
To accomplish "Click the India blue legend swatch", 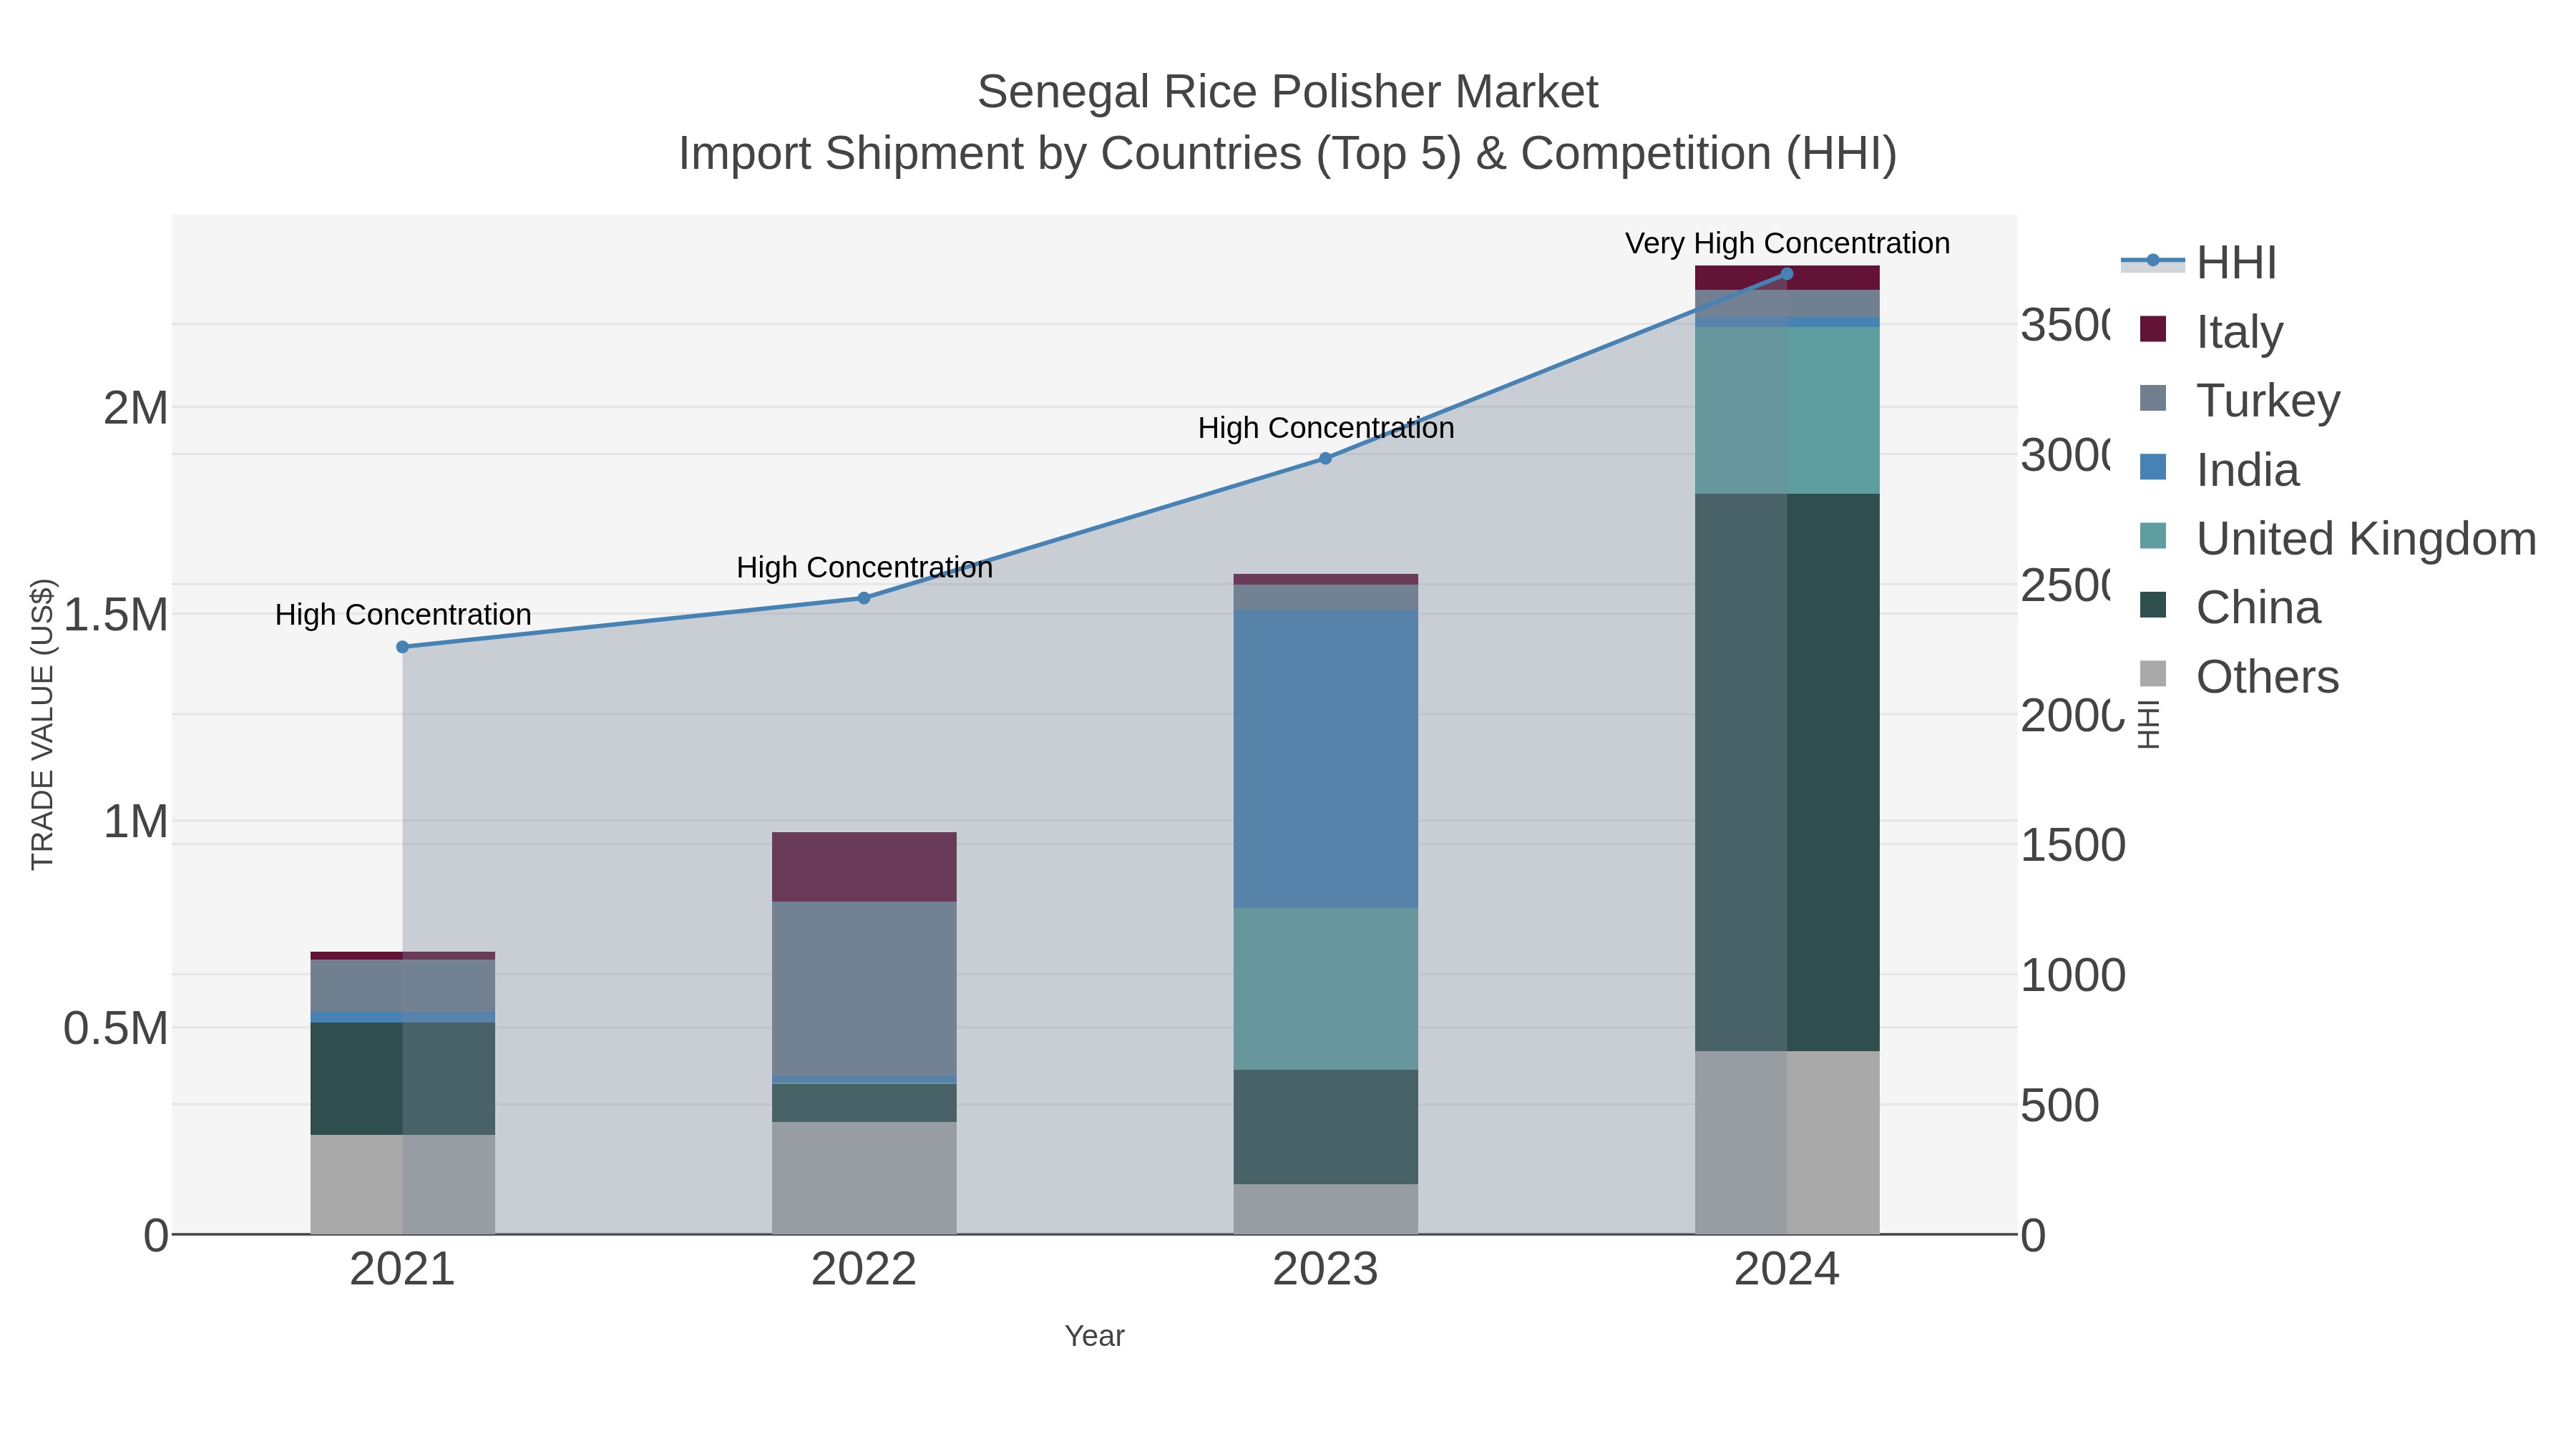I will pos(2153,467).
